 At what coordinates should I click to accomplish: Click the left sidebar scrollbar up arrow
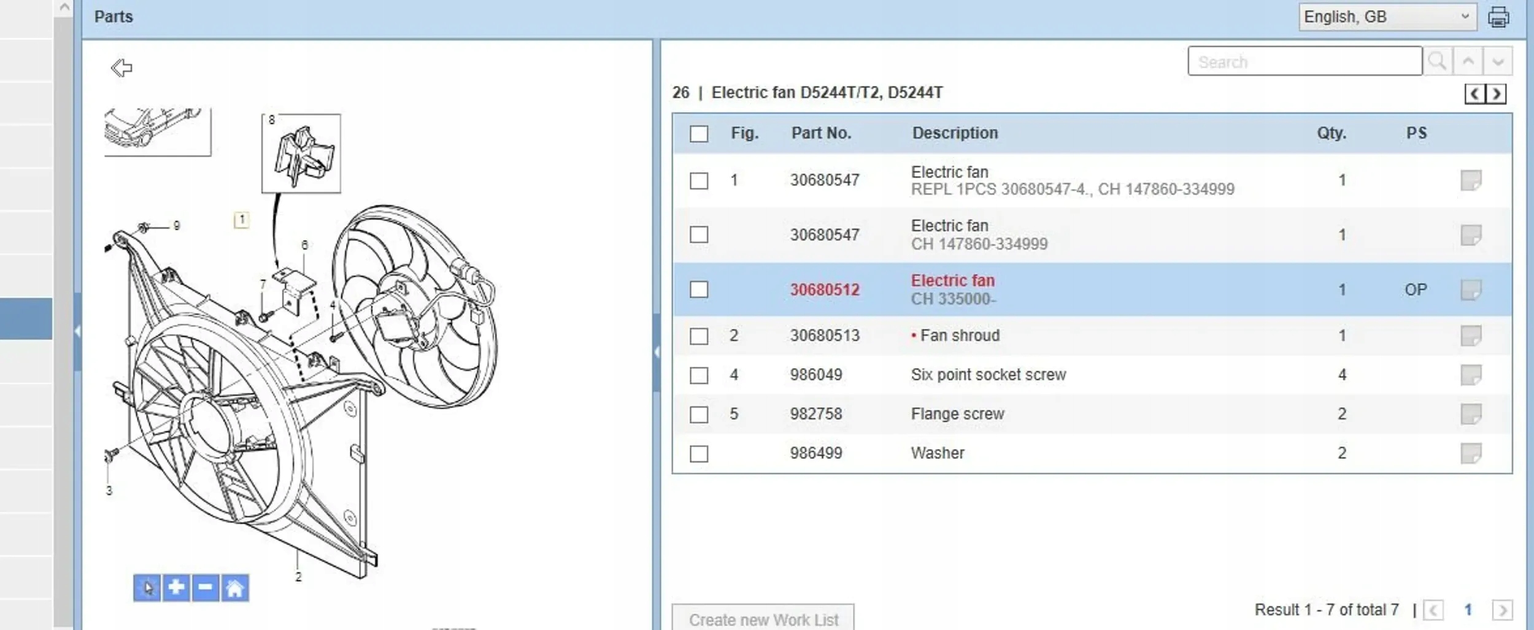64,8
